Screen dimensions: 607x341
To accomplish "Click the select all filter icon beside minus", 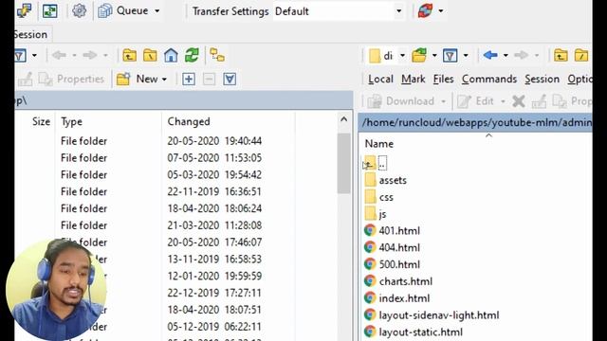I will [230, 80].
